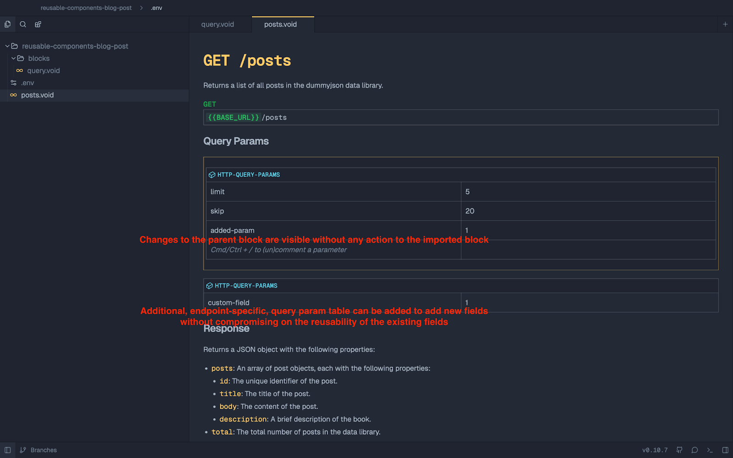Click the chat feedback bubble icon
This screenshot has width=733, height=458.
(695, 450)
